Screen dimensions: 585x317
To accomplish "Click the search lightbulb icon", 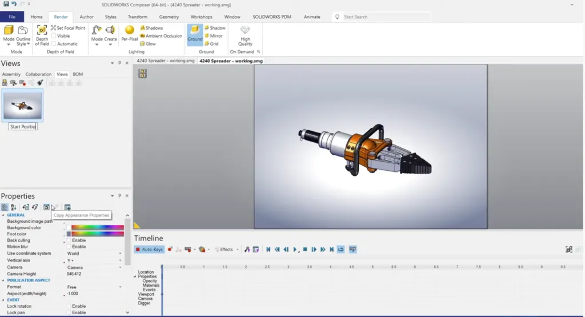I will click(337, 17).
